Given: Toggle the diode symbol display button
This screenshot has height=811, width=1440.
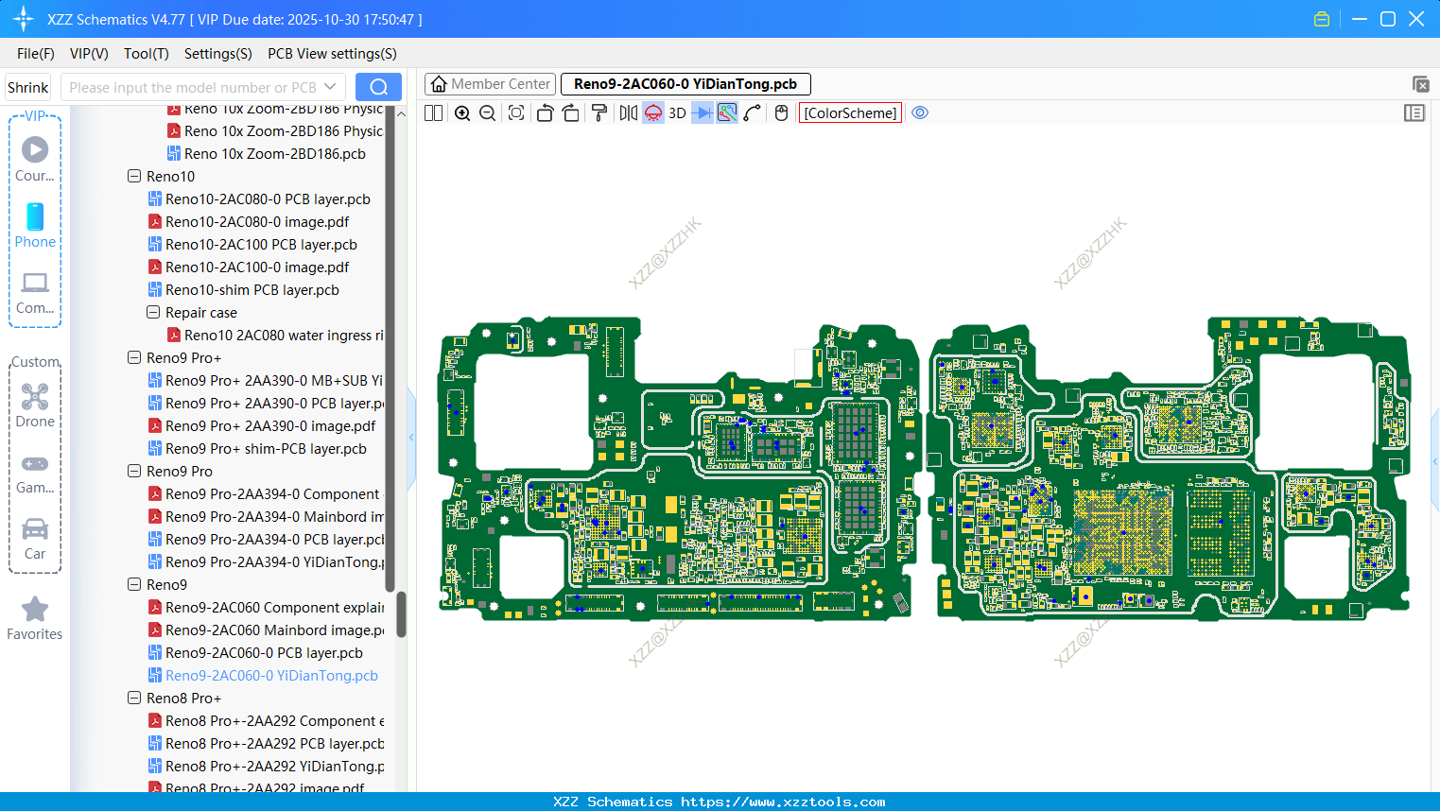Looking at the screenshot, I should tap(703, 113).
